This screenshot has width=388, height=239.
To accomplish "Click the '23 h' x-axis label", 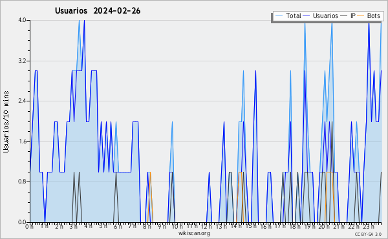I will pyautogui.click(x=369, y=227).
